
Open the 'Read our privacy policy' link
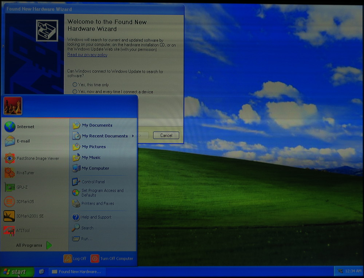(87, 55)
